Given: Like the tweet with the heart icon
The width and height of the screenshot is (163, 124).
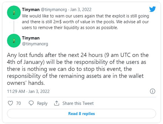Looking at the screenshot, I should (10, 103).
